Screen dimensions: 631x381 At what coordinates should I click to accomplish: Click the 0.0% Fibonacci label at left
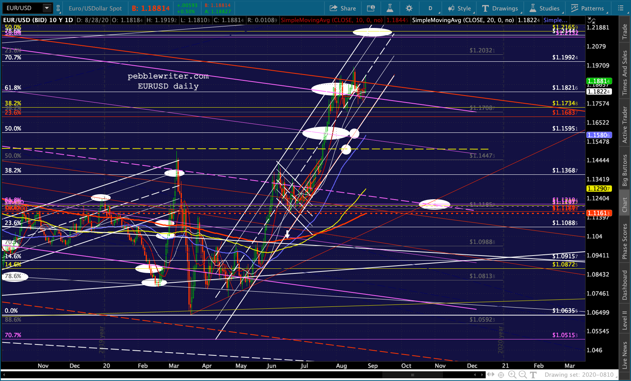pyautogui.click(x=11, y=311)
